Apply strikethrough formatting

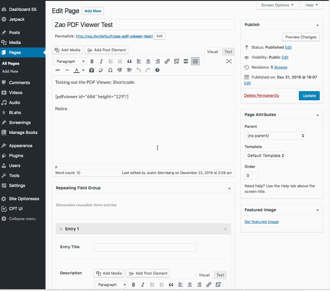coord(58,70)
